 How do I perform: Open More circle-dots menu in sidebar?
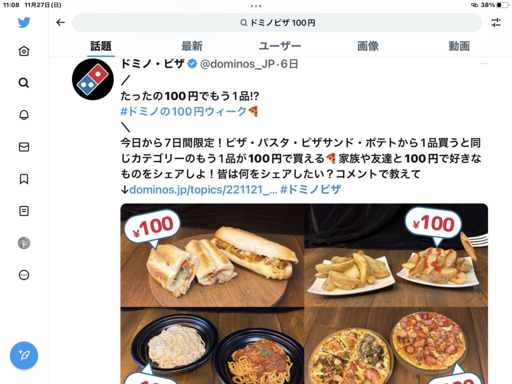[24, 275]
